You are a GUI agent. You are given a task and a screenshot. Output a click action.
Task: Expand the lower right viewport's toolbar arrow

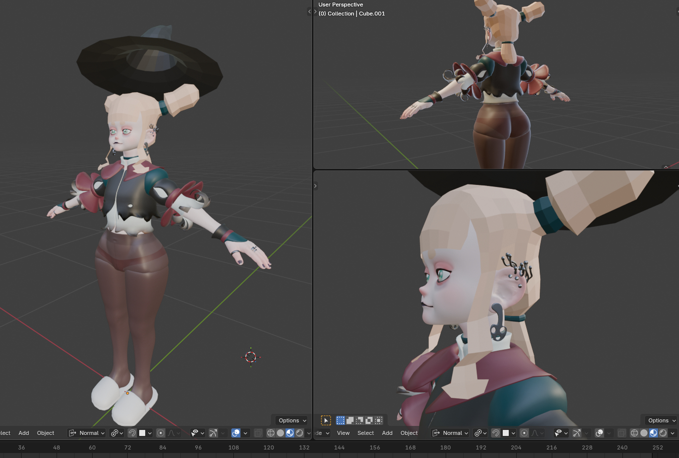[x=315, y=186]
